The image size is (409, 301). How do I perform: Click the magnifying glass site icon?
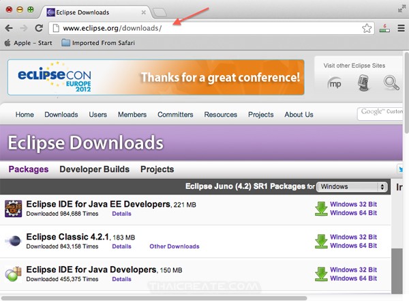tap(391, 83)
